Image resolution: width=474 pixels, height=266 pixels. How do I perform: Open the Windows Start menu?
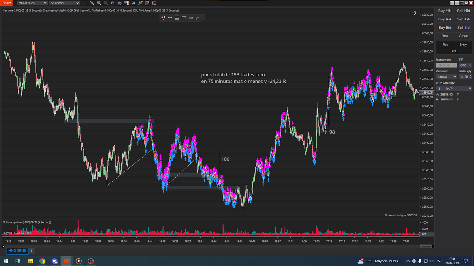pyautogui.click(x=6, y=261)
